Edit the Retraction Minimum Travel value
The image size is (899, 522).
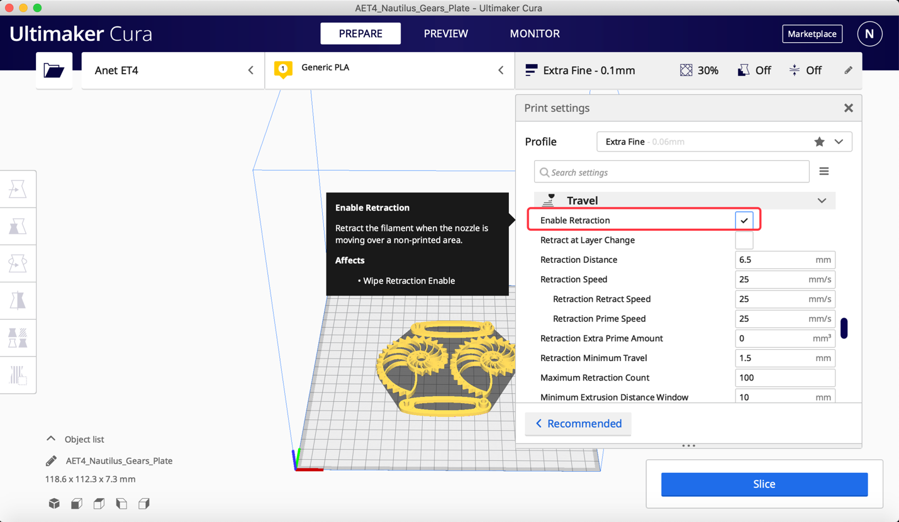tap(785, 358)
